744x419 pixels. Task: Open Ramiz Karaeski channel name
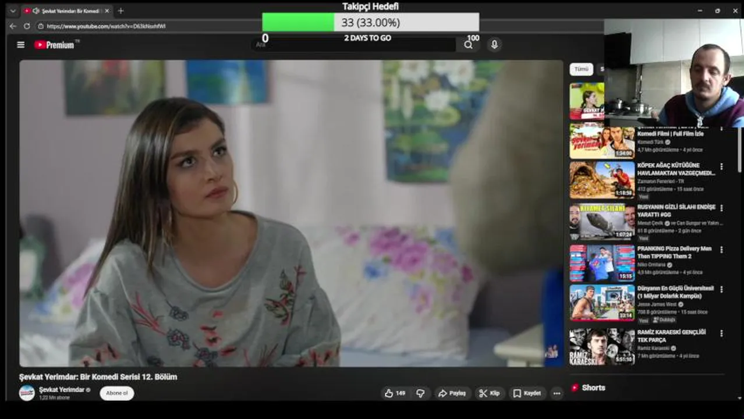tap(653, 348)
